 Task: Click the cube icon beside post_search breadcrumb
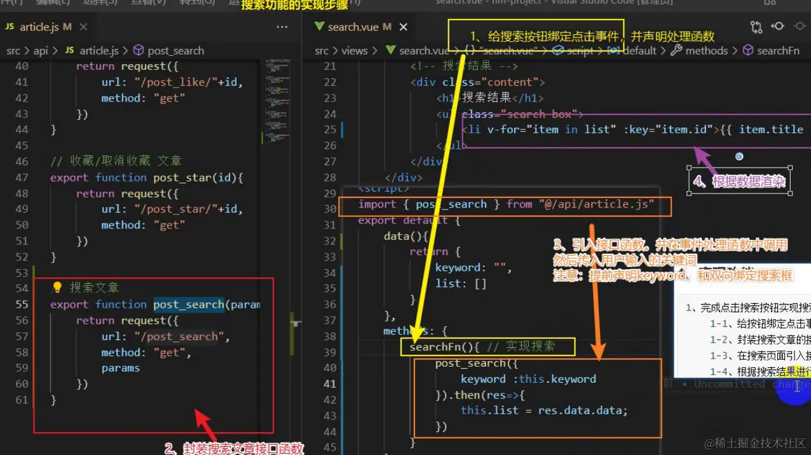click(138, 51)
